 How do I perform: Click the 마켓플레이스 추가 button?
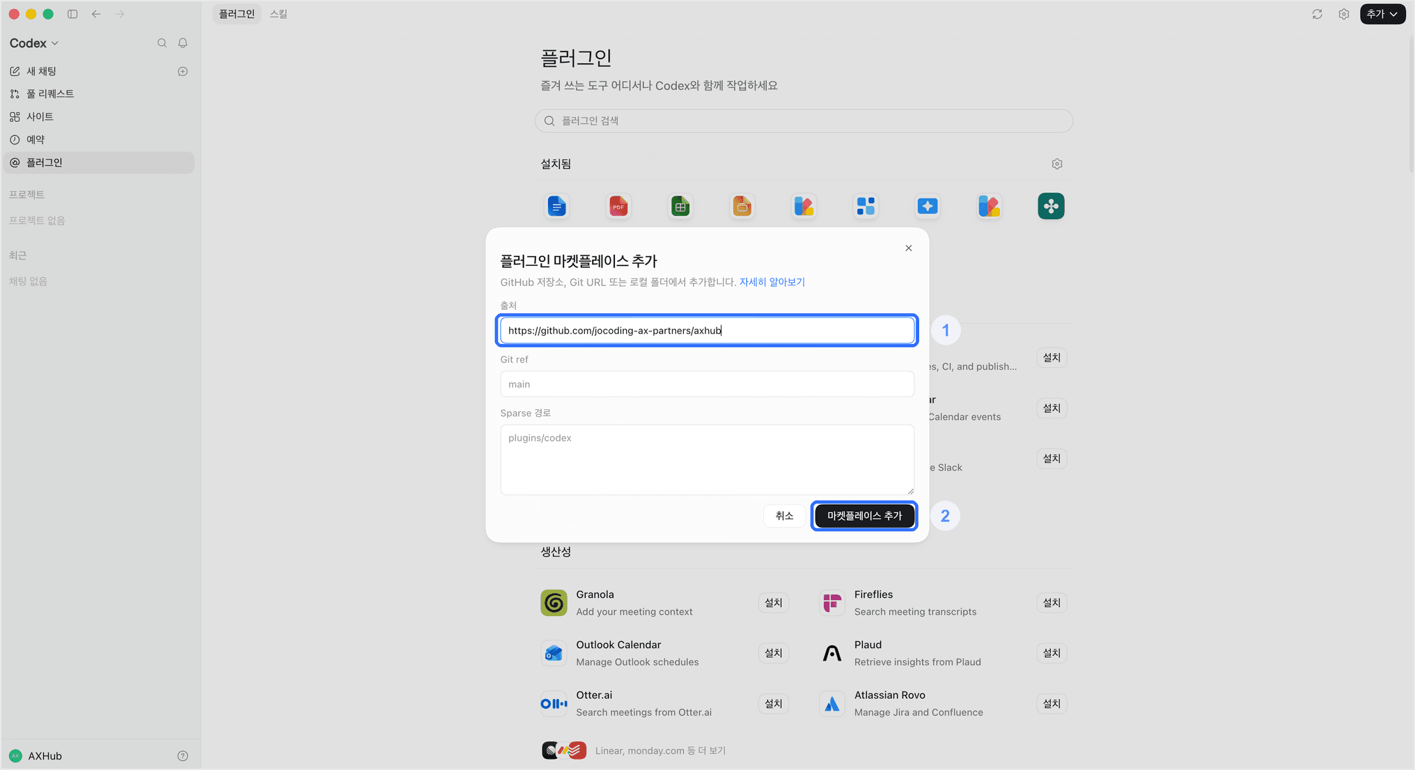point(864,516)
